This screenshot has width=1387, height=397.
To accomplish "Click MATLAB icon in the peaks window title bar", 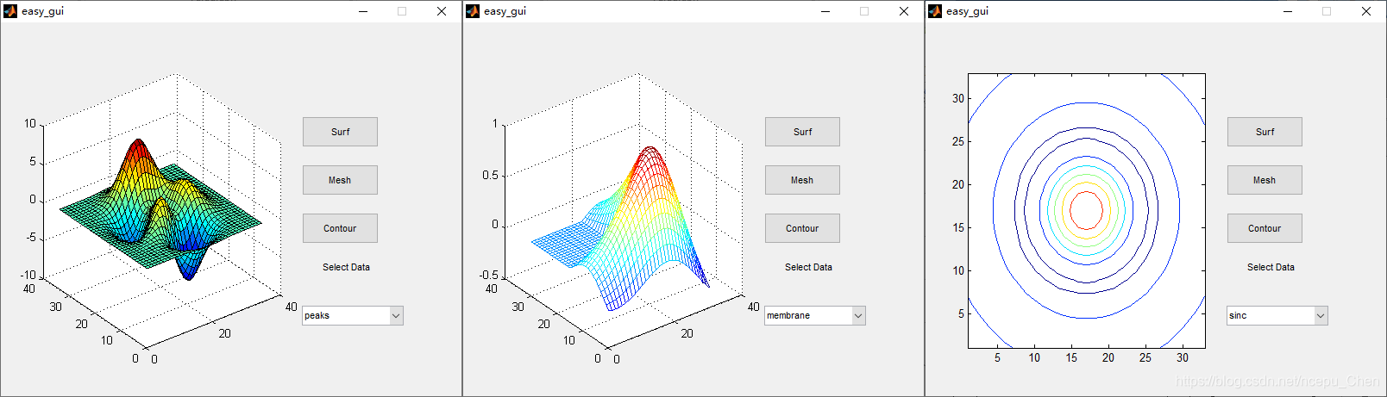I will pos(10,11).
